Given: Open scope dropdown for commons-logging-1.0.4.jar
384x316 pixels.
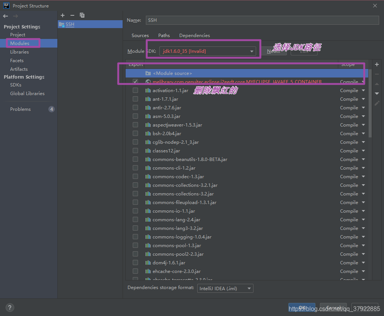Looking at the screenshot, I should (x=363, y=237).
